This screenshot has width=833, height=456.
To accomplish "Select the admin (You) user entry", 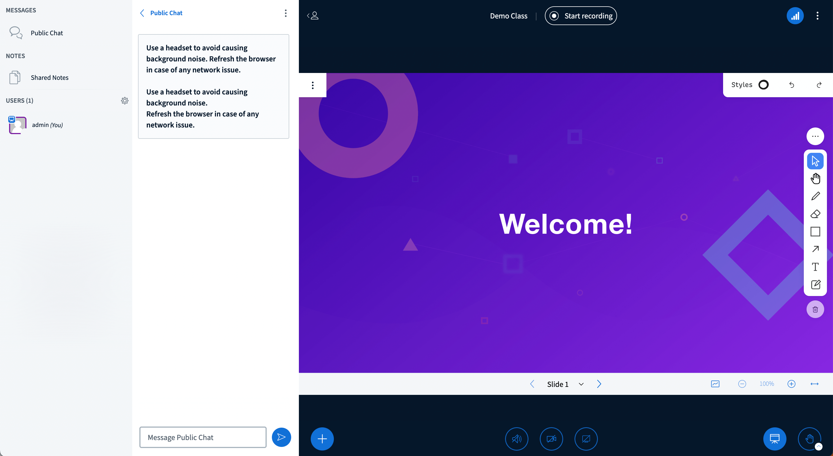I will coord(66,125).
